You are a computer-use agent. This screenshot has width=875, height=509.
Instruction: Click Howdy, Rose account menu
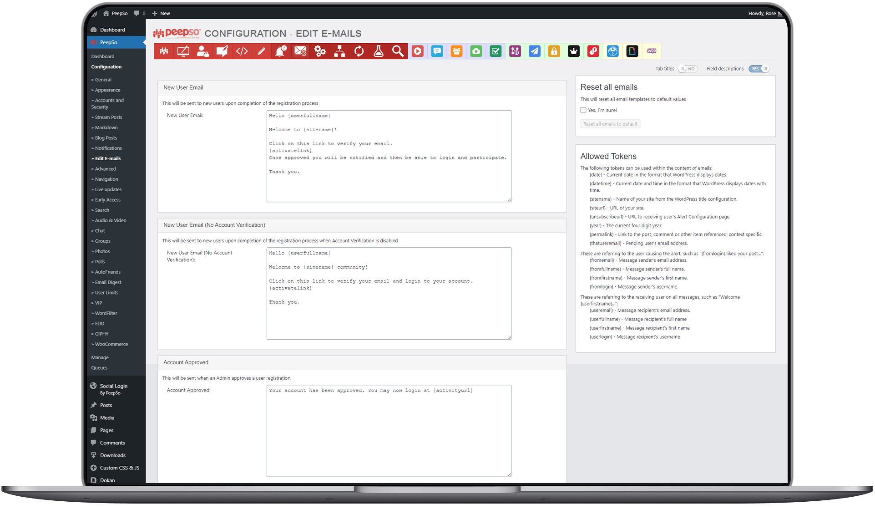765,14
